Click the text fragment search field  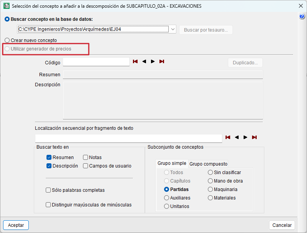click(x=129, y=139)
